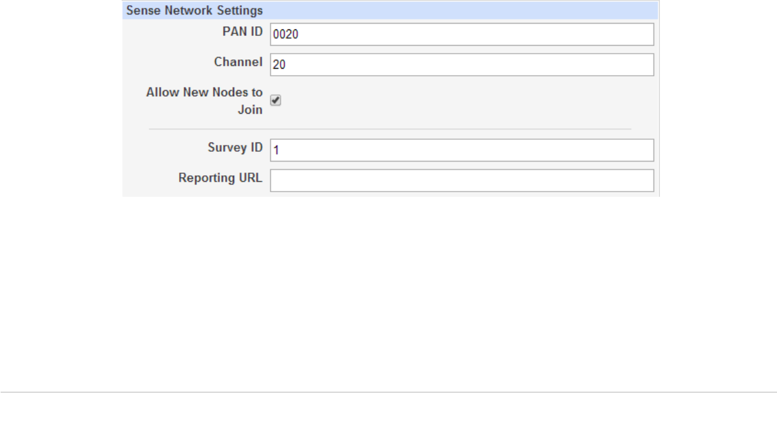Viewport: 777px width, 438px height.
Task: Click inside the Channel text box
Action: pyautogui.click(x=462, y=65)
